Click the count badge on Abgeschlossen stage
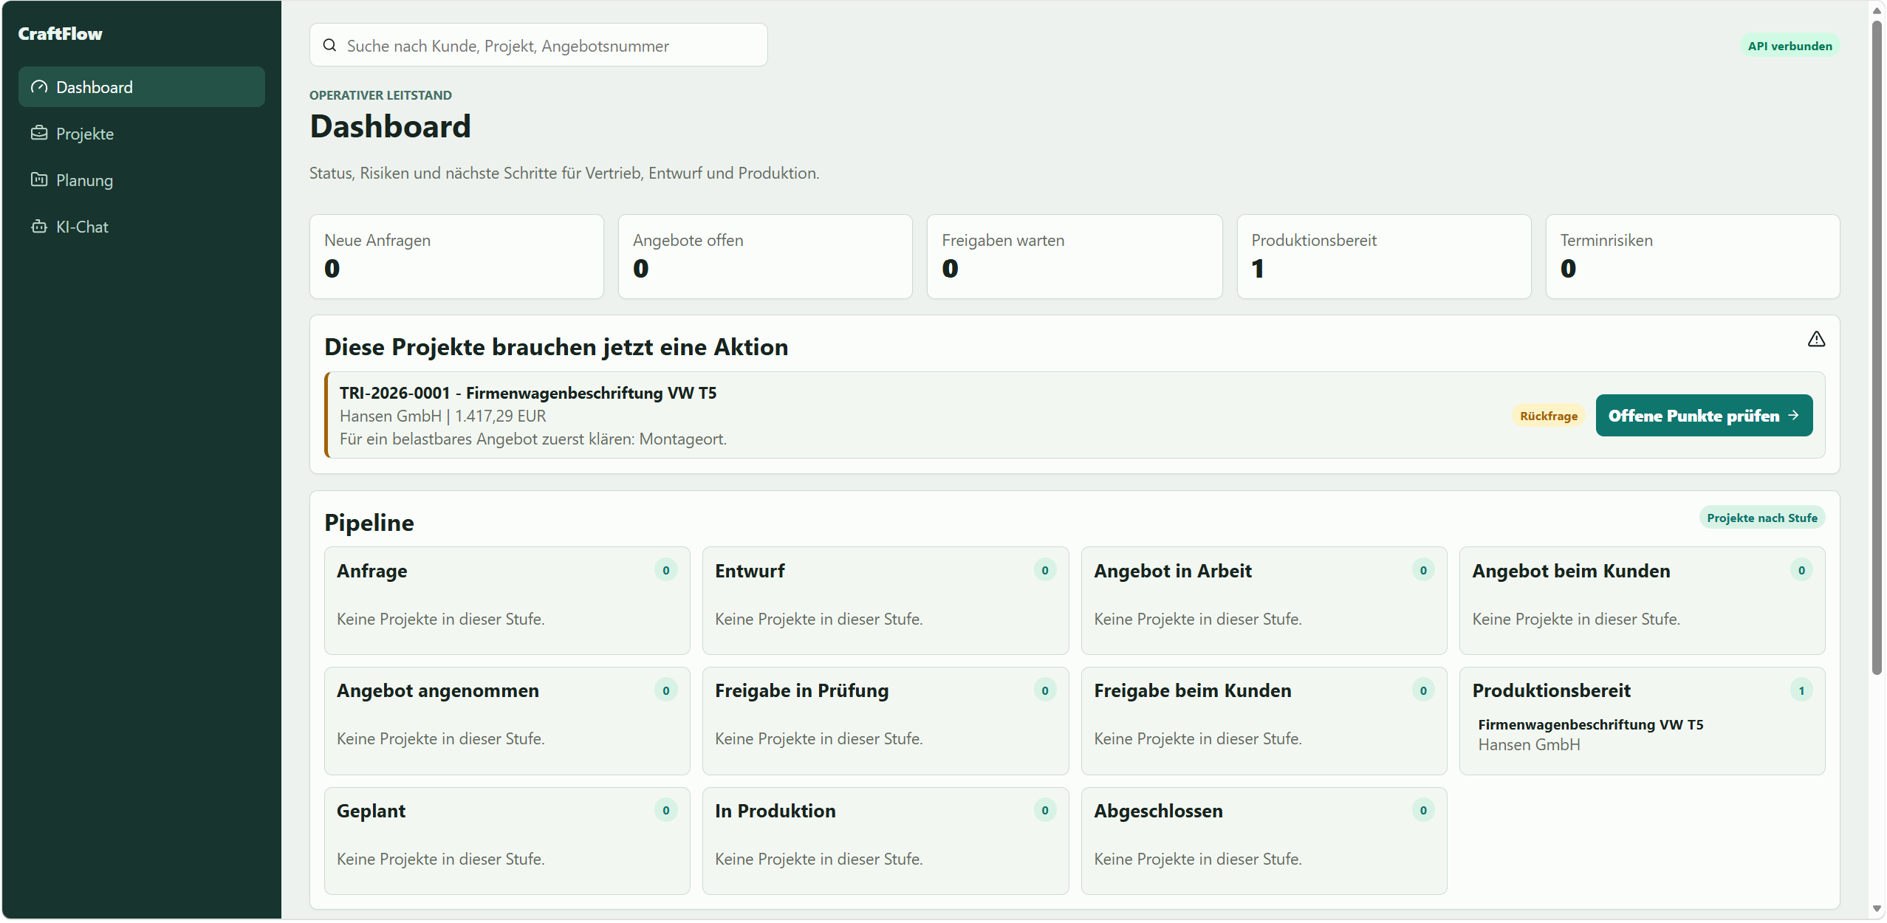Image resolution: width=1887 pixels, height=923 pixels. click(x=1423, y=811)
